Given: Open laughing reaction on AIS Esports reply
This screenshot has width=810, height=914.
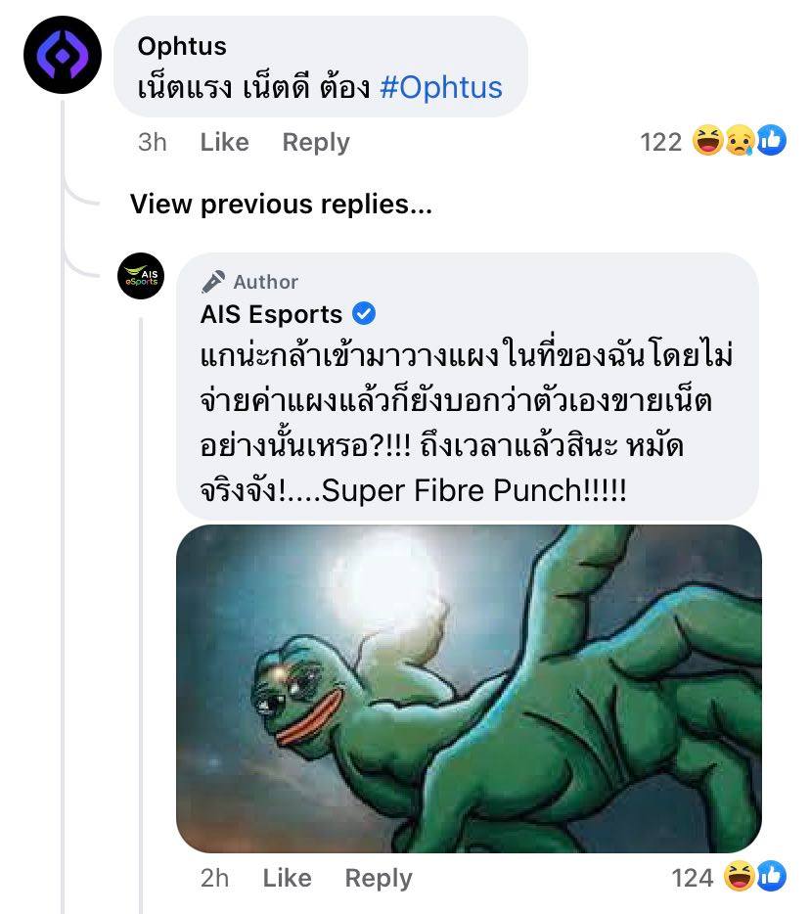Looking at the screenshot, I should tap(740, 877).
